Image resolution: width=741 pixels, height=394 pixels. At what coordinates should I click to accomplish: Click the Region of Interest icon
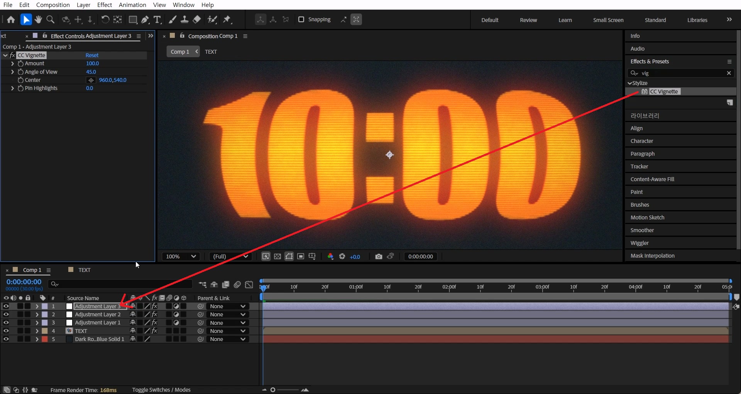point(301,256)
